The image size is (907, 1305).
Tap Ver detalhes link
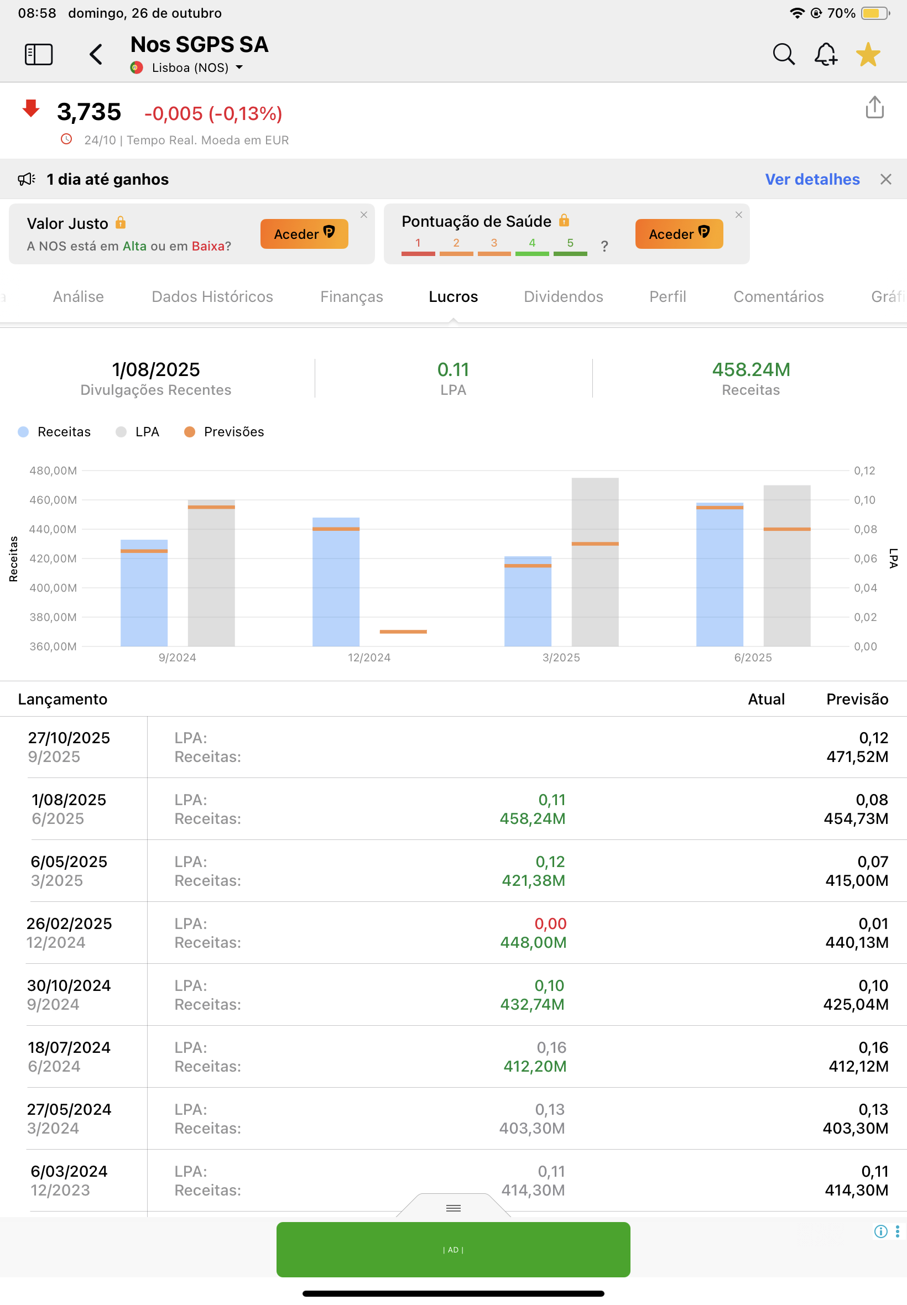[812, 180]
